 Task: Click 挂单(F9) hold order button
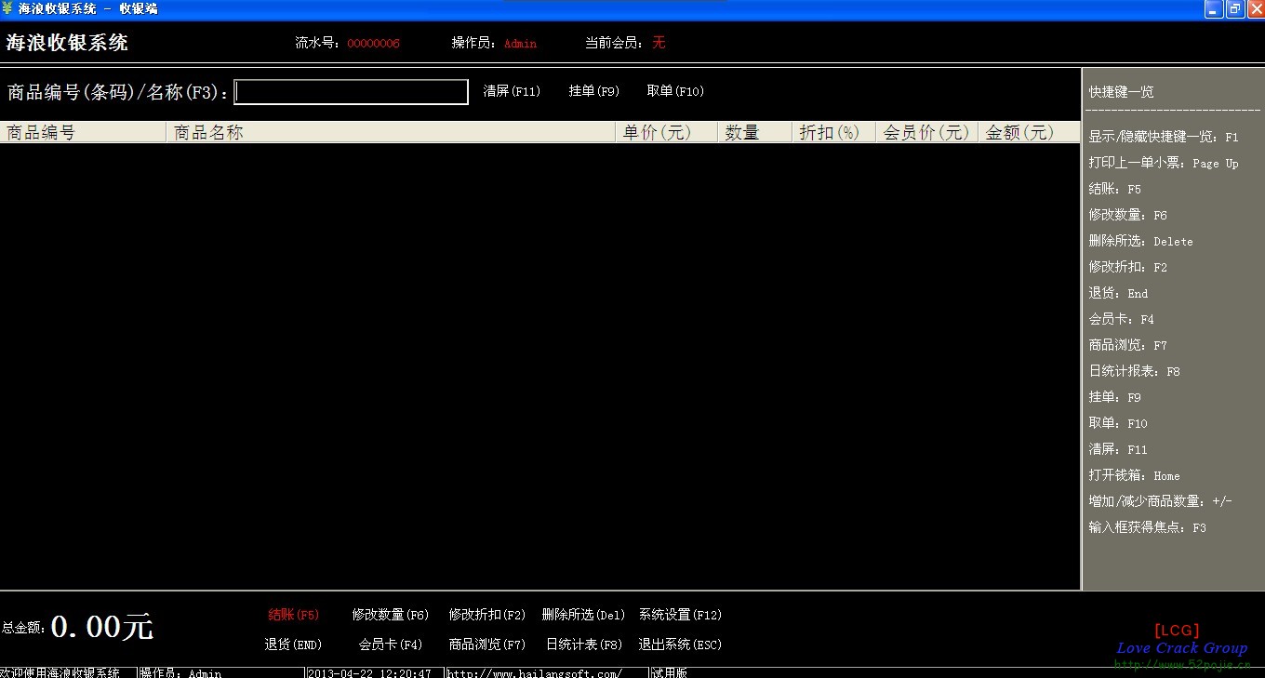[x=594, y=91]
